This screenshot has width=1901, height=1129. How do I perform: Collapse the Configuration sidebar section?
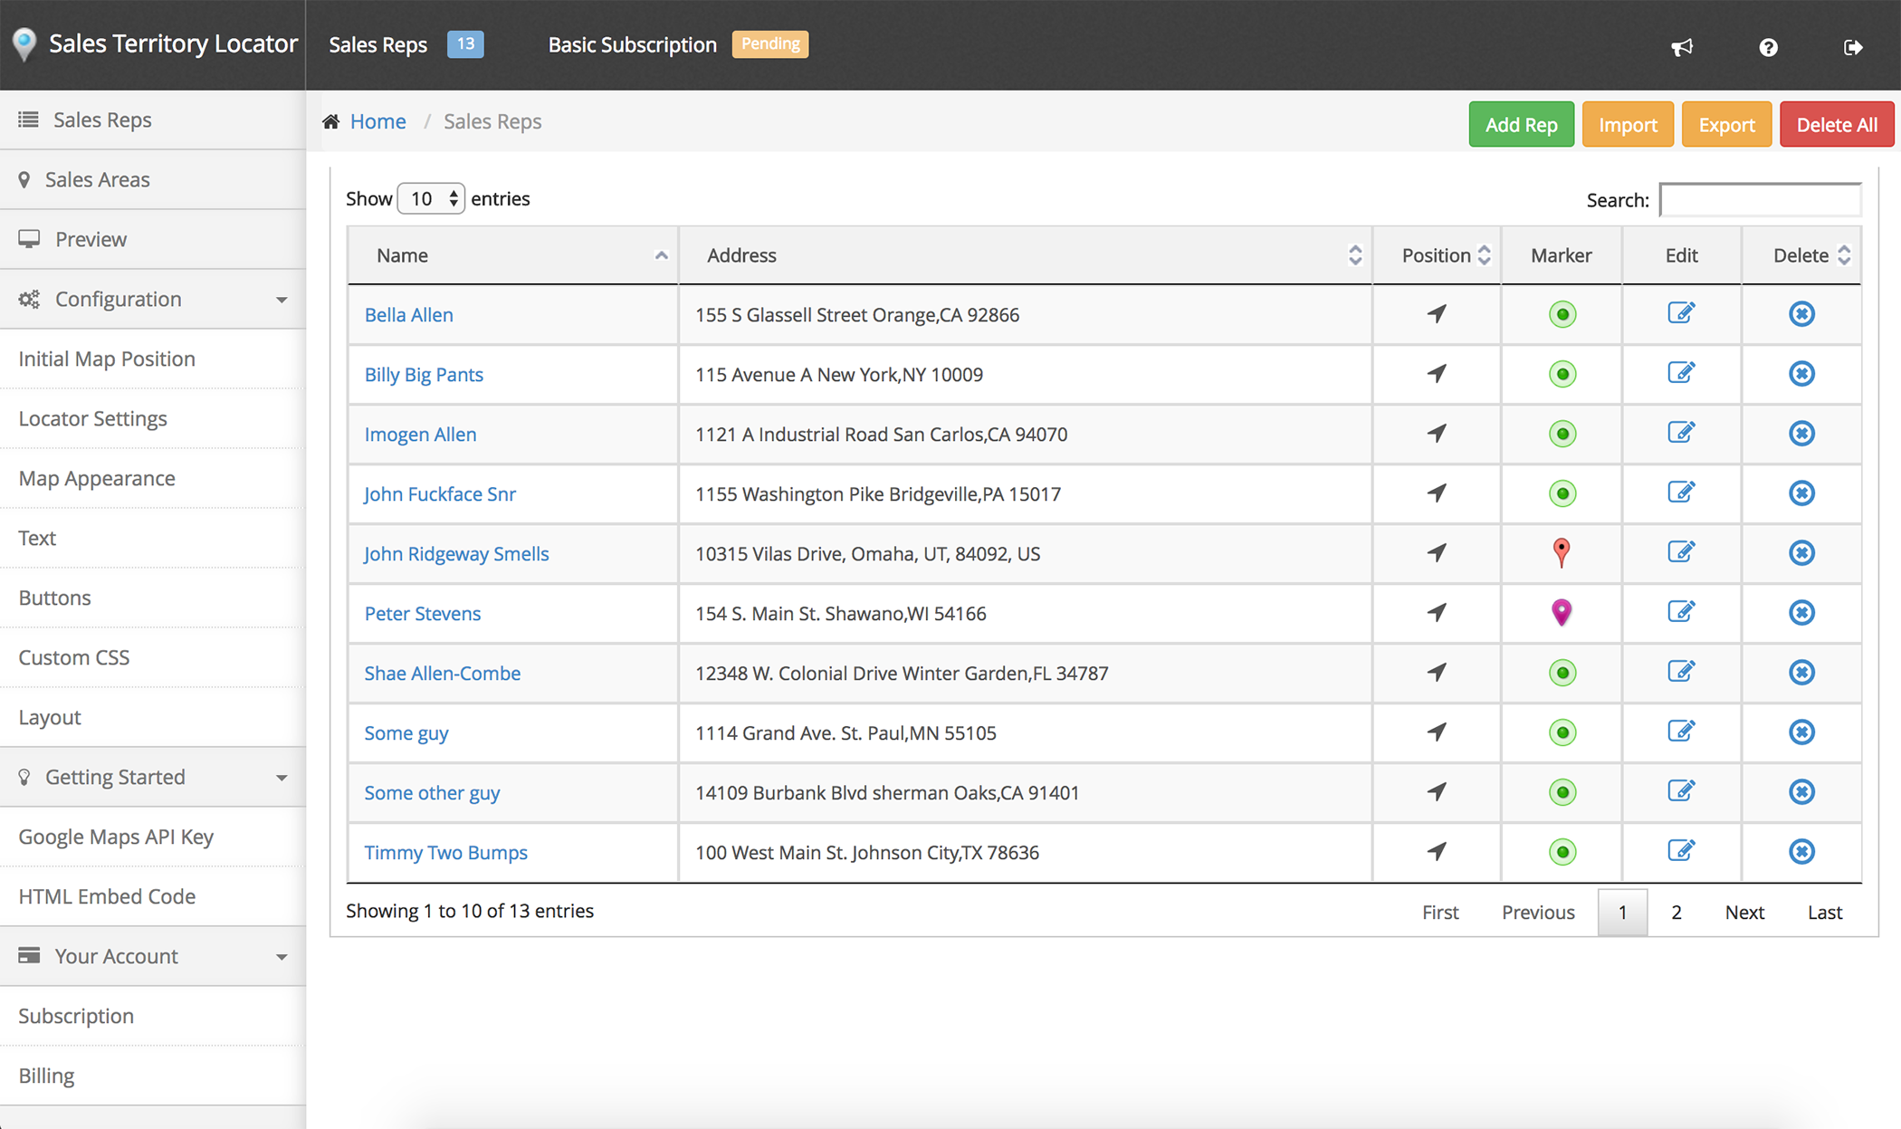pos(282,300)
